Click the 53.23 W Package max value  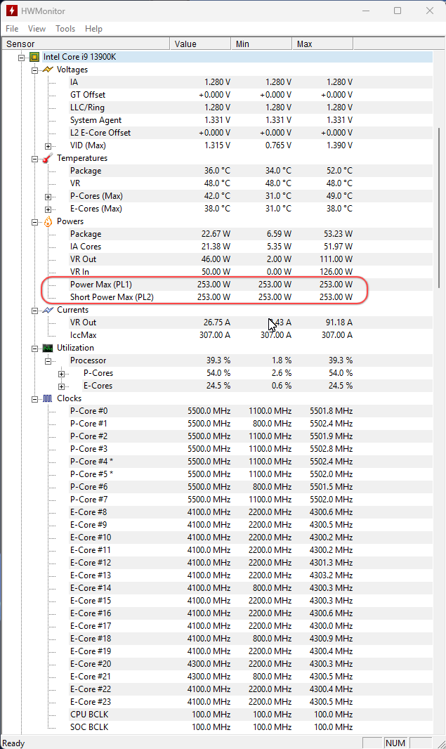click(x=338, y=234)
